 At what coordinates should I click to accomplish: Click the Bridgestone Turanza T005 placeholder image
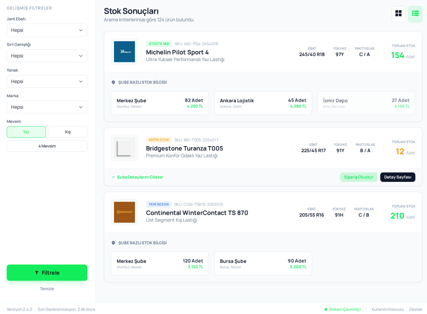point(124,148)
